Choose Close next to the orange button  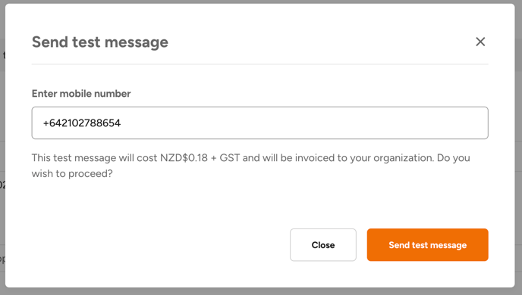[323, 245]
